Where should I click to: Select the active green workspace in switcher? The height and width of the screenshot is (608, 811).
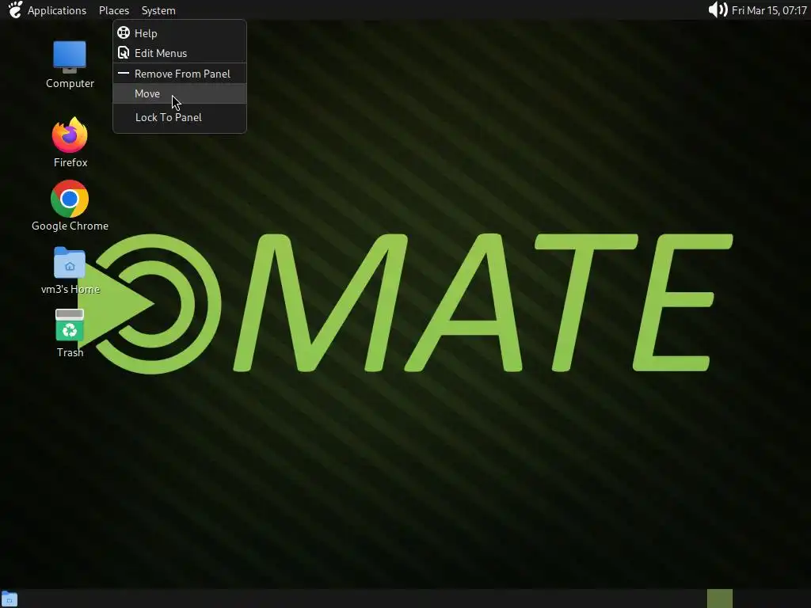719,598
